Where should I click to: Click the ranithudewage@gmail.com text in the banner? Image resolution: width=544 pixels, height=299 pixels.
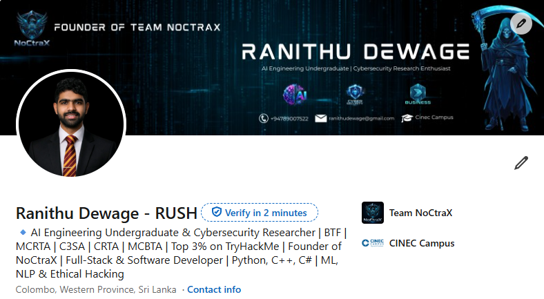pyautogui.click(x=362, y=118)
